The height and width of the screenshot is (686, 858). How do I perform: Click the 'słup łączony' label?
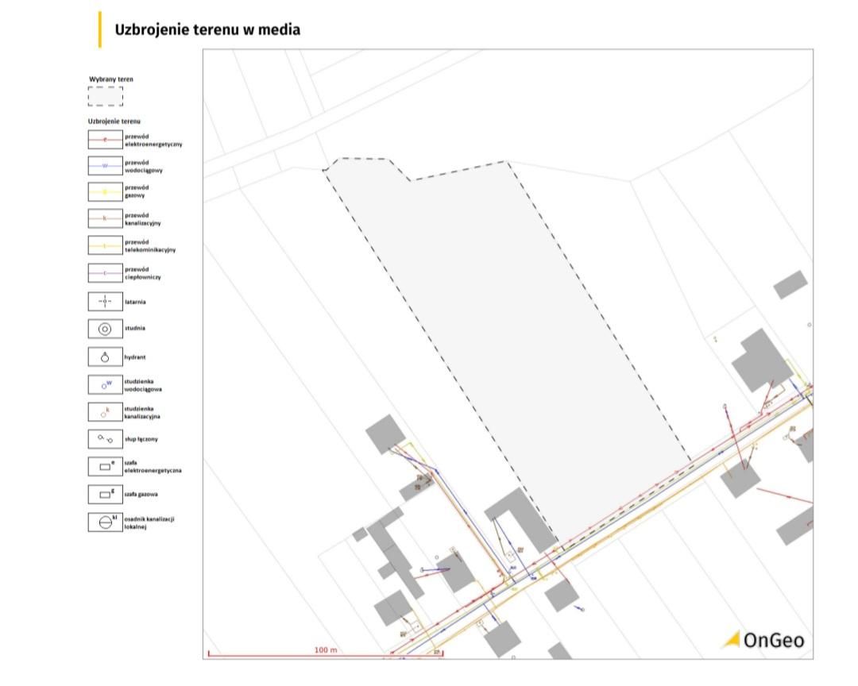[x=141, y=439]
